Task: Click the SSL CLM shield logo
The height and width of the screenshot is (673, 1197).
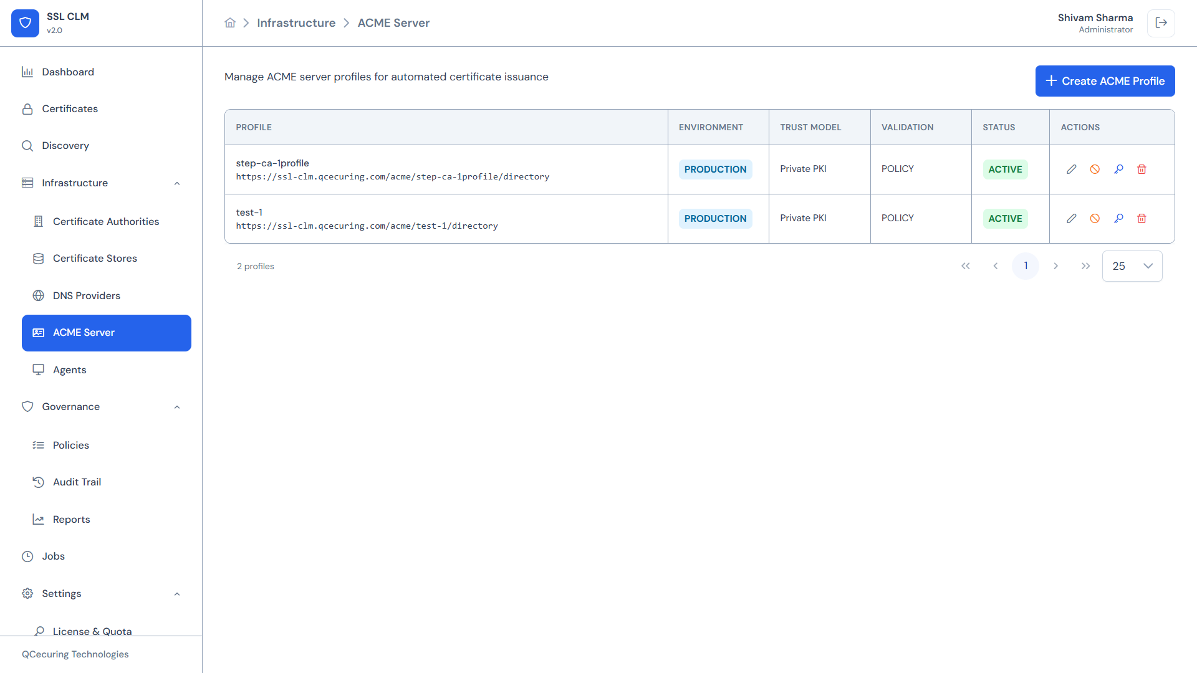Action: click(x=25, y=23)
